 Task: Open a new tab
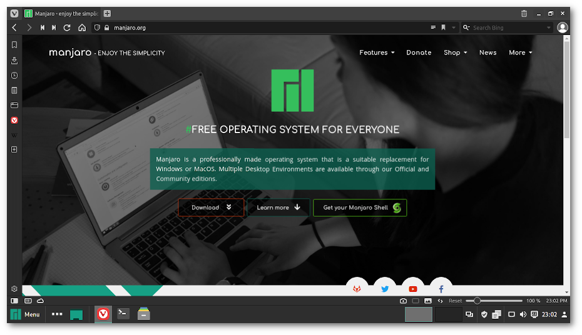tap(107, 14)
